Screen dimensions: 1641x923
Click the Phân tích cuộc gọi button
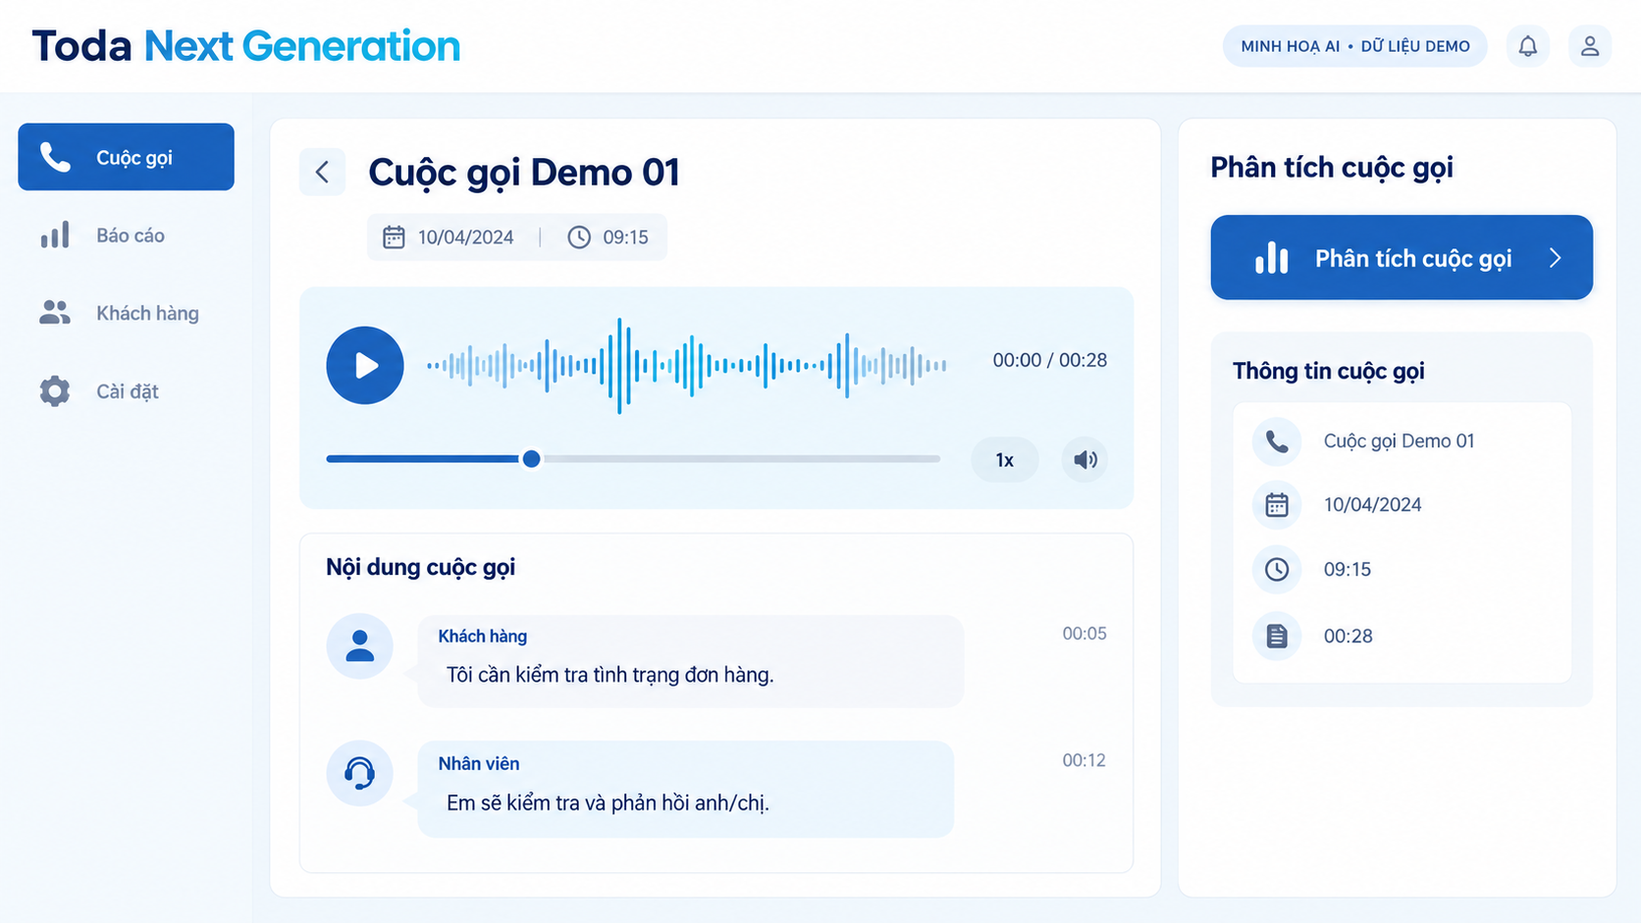click(x=1402, y=257)
